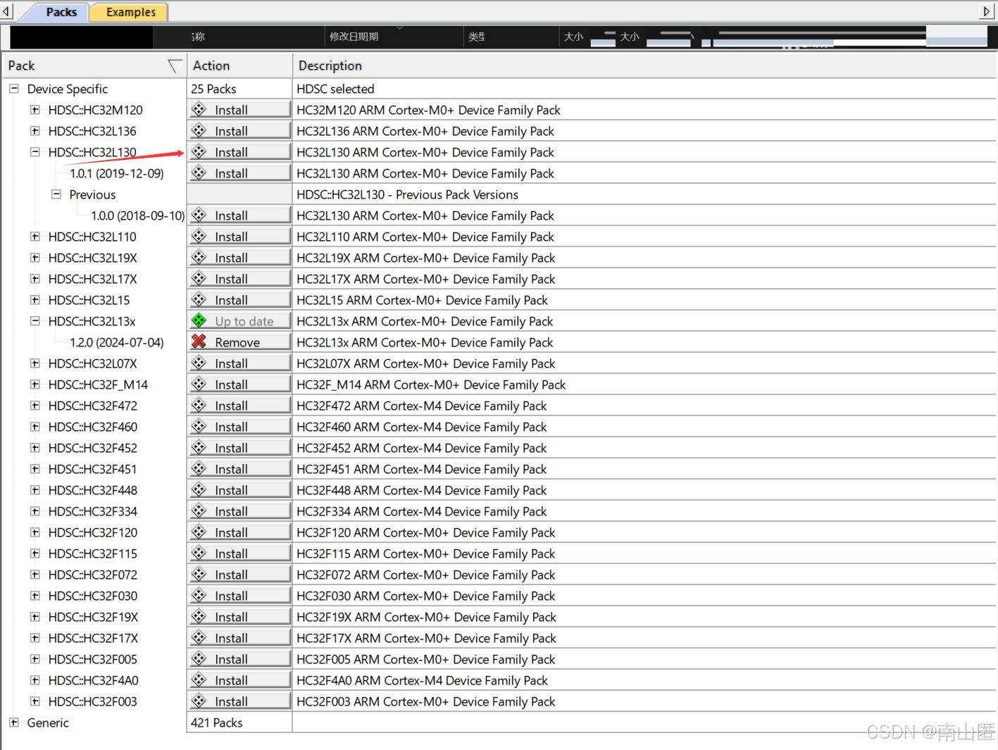Click the install icon for HDSC::HC32F460

tap(199, 427)
